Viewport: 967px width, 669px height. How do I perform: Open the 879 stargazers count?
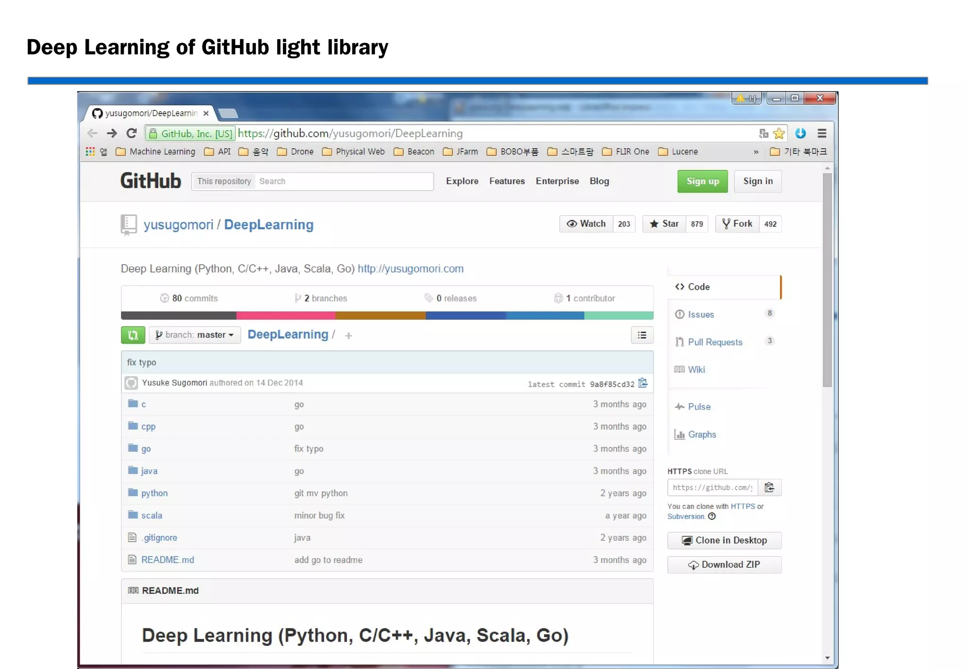point(697,224)
